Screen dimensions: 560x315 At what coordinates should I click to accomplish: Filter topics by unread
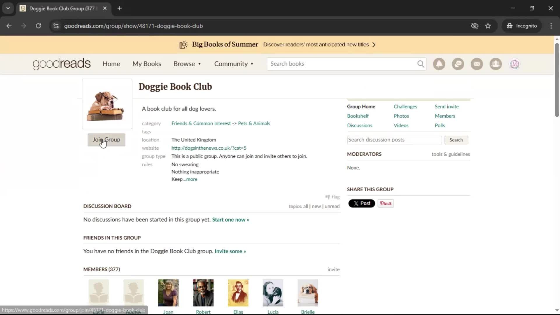332,206
